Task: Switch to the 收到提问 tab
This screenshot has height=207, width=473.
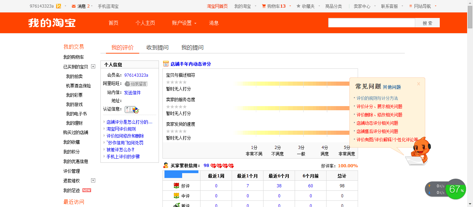Action: (158, 48)
